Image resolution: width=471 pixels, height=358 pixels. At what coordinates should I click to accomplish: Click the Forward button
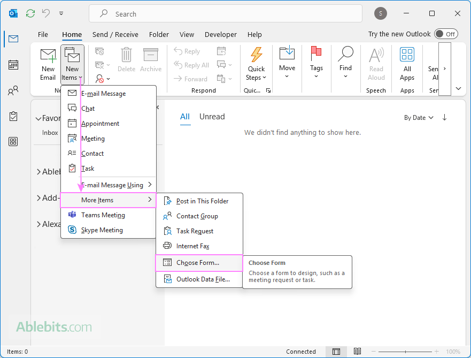[x=190, y=79]
